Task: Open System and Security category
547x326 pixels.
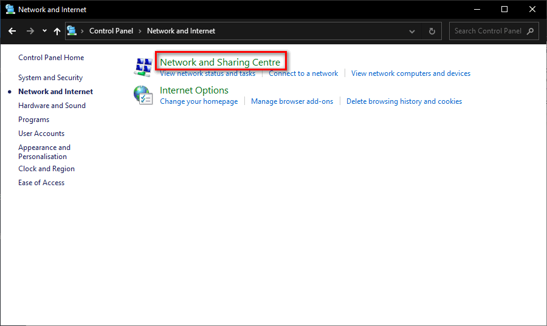Action: (50, 78)
